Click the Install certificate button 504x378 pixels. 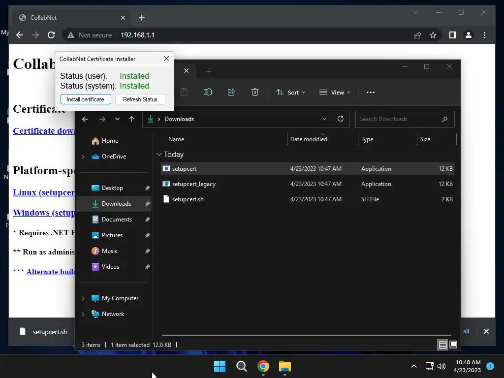[x=86, y=99]
